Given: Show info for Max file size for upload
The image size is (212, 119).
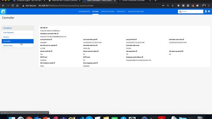Looking at the screenshot, I should (56, 45).
